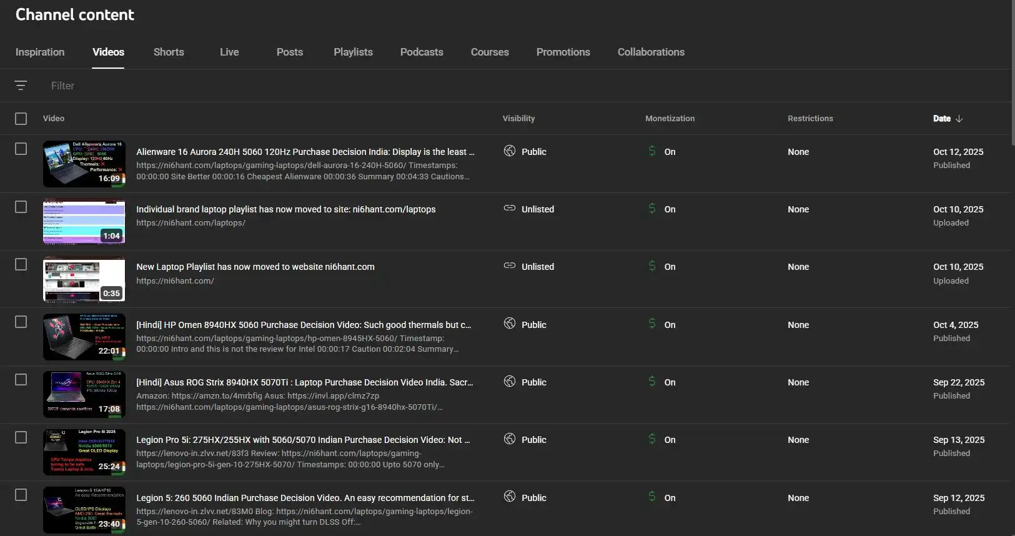Click globe icon for HP Omen video
This screenshot has width=1015, height=536.
click(510, 324)
